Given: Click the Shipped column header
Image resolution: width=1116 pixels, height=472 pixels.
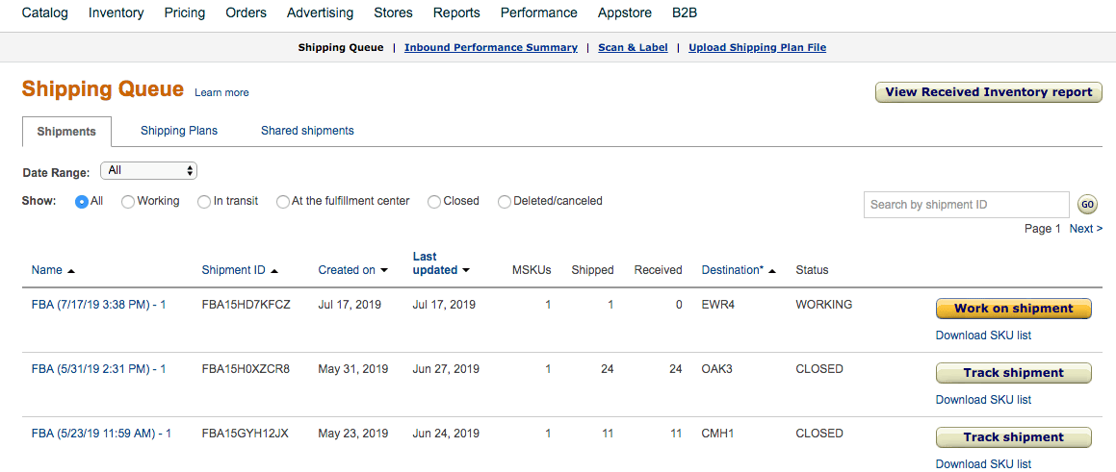Looking at the screenshot, I should click(592, 270).
